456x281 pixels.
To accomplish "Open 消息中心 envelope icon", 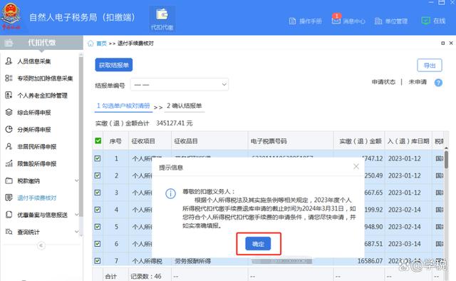I will pos(336,21).
